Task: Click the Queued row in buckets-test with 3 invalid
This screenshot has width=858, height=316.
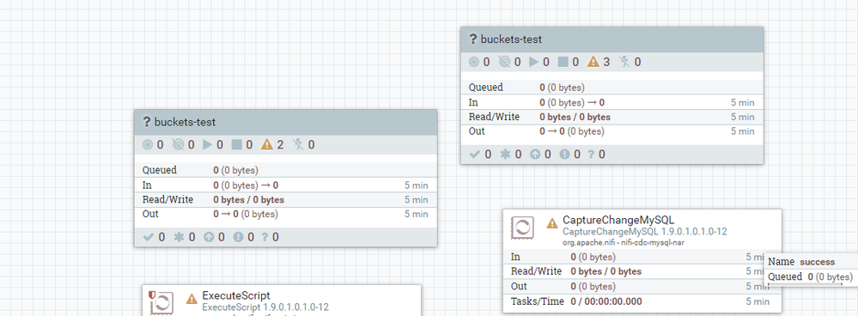Action: [x=612, y=88]
